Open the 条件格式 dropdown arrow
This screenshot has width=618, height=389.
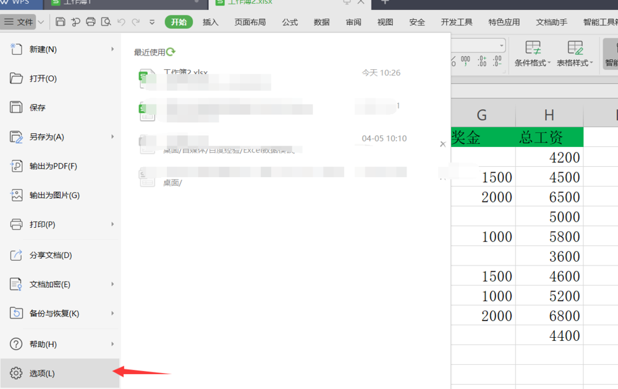tap(549, 63)
